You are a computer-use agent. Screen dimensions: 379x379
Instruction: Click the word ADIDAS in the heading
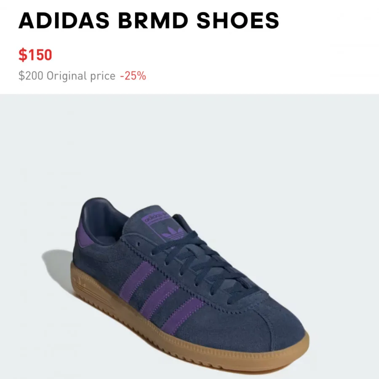(64, 20)
